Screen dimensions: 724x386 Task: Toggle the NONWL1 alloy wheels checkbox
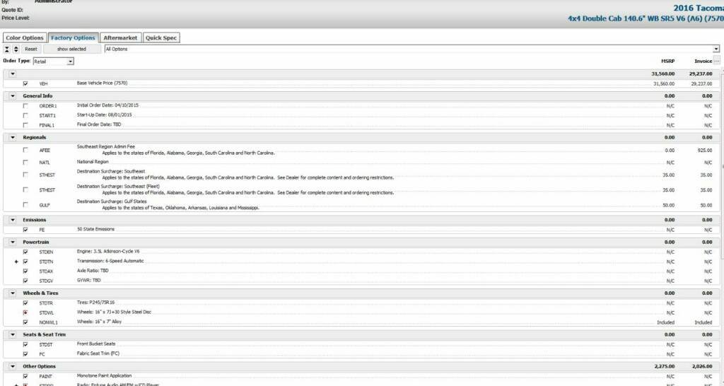pos(25,322)
